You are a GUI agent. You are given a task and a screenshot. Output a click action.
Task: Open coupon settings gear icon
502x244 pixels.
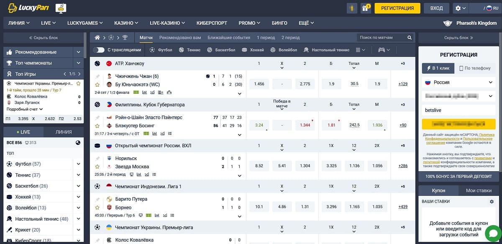(492, 201)
